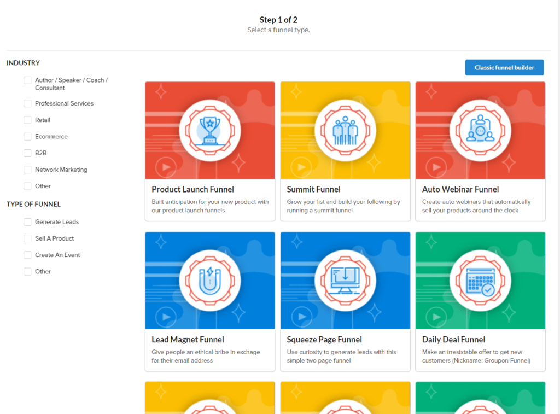Click the 'Give people an ethical bribe' description
This screenshot has height=414, width=560.
(206, 356)
